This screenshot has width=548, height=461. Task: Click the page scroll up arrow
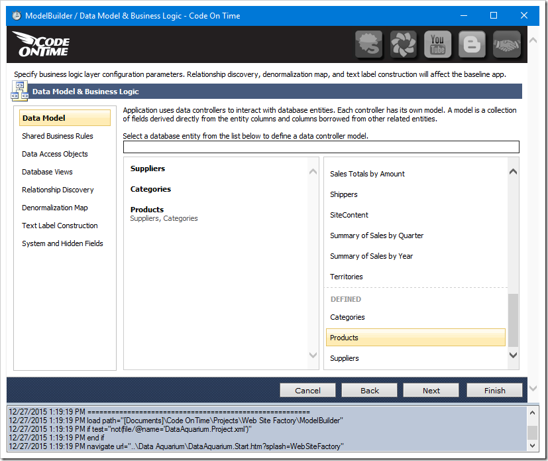tap(533, 40)
